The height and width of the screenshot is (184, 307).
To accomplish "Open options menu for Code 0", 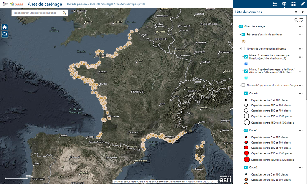I will pos(301,93).
